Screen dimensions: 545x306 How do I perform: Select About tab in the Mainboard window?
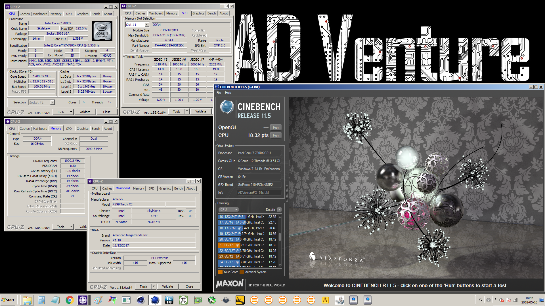190,188
